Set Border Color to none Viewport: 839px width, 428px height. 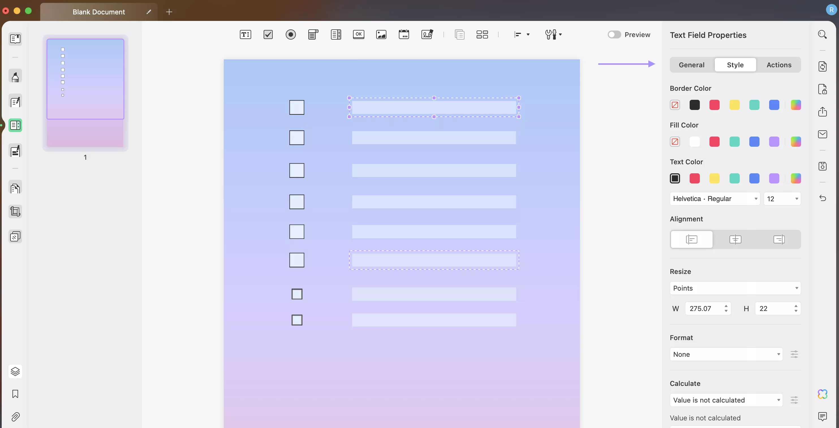coord(675,105)
